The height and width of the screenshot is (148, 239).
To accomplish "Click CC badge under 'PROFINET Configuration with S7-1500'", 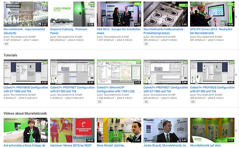I will tap(146, 102).
